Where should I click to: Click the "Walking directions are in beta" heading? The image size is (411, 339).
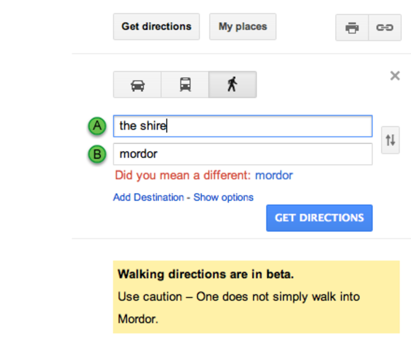click(x=205, y=274)
